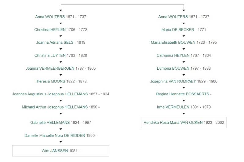Select Dympna BOUWEN 1797 - 1883
This screenshot has height=162, width=244.
tap(184, 68)
